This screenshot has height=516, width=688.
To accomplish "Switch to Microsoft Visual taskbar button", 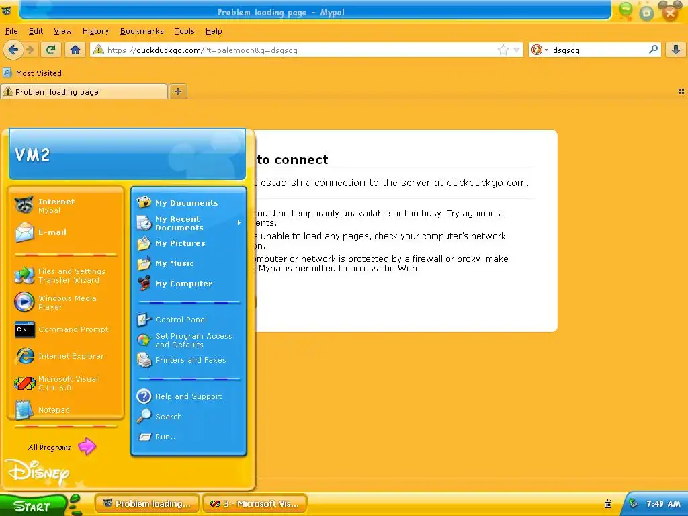I will point(255,504).
